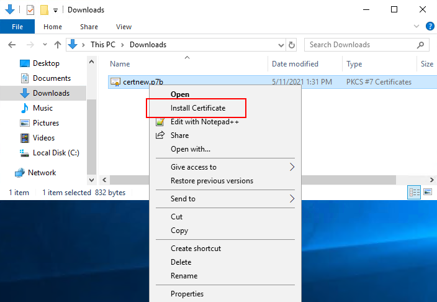Click the navigation pane scroll up arrow
This screenshot has width=437, height=302.
tap(91, 62)
